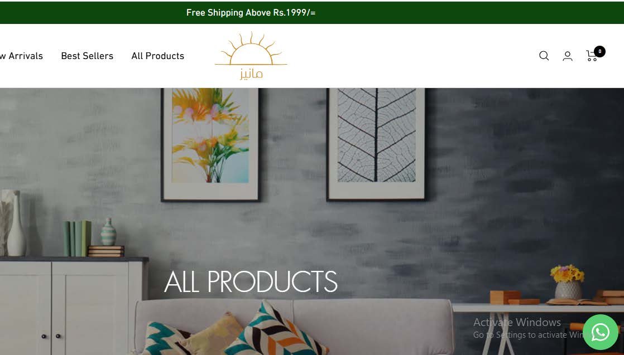The height and width of the screenshot is (355, 624).
Task: Click the Activate Windows watermark text
Action: click(x=517, y=322)
